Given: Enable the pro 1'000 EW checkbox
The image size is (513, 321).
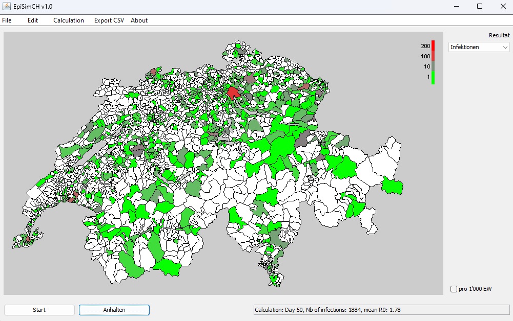Looking at the screenshot, I should [x=454, y=289].
